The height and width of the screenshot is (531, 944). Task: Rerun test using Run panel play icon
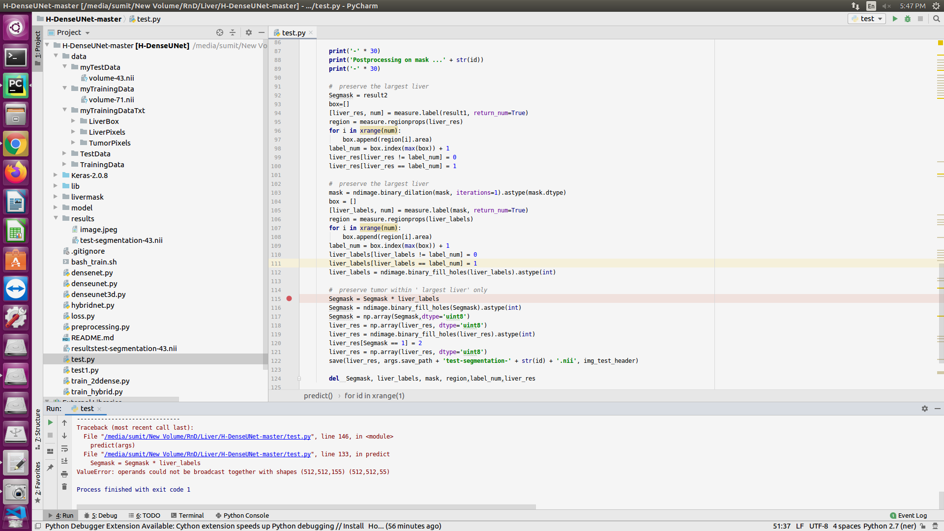[x=50, y=422]
